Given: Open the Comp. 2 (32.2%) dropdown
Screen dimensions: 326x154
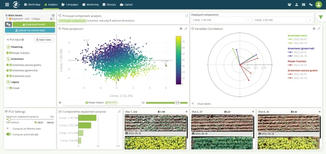Looking at the screenshot, I should 283,20.
